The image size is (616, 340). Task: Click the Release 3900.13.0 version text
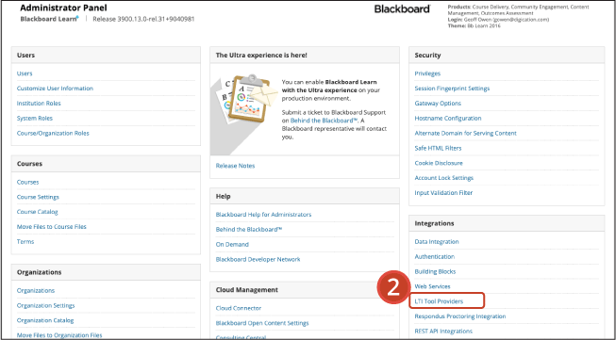[x=143, y=19]
